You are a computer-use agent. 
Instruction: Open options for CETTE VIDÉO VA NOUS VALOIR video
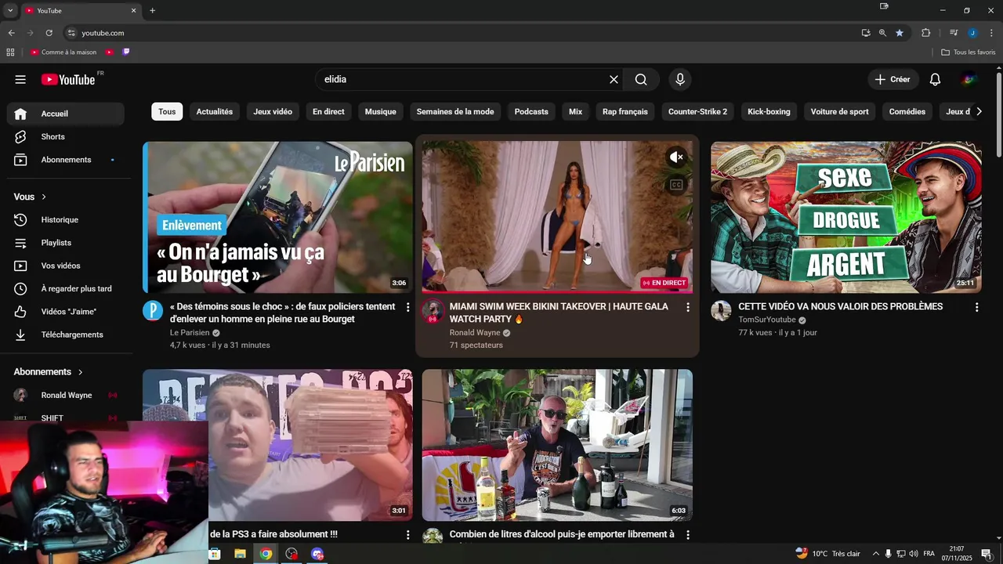tap(976, 308)
